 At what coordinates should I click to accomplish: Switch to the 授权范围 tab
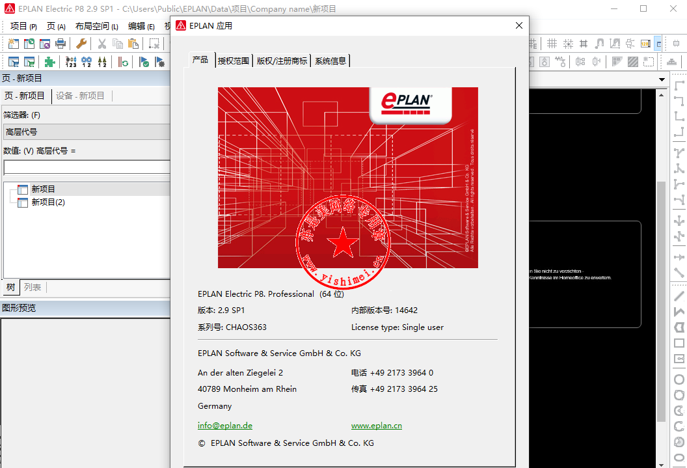coord(234,61)
